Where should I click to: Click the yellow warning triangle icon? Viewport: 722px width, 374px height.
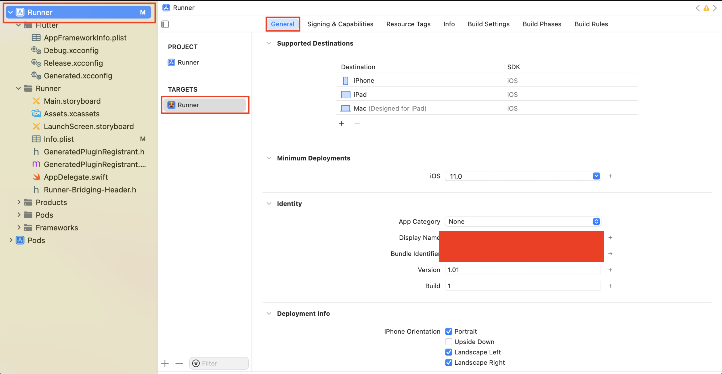pos(706,8)
